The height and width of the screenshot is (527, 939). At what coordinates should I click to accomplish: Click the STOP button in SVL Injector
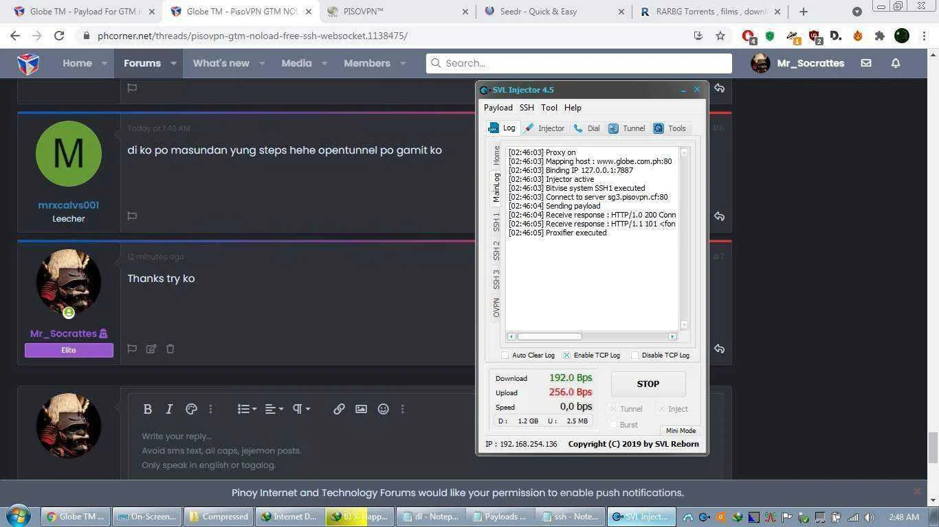(x=648, y=384)
